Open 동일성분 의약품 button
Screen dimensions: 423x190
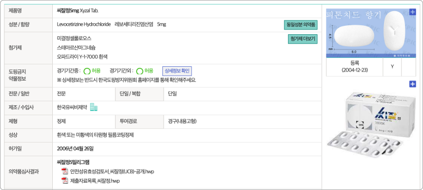(301, 25)
